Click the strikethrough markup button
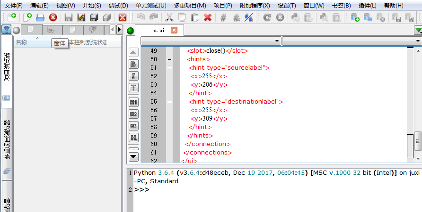The width and height of the screenshot is (422, 212). click(x=134, y=88)
